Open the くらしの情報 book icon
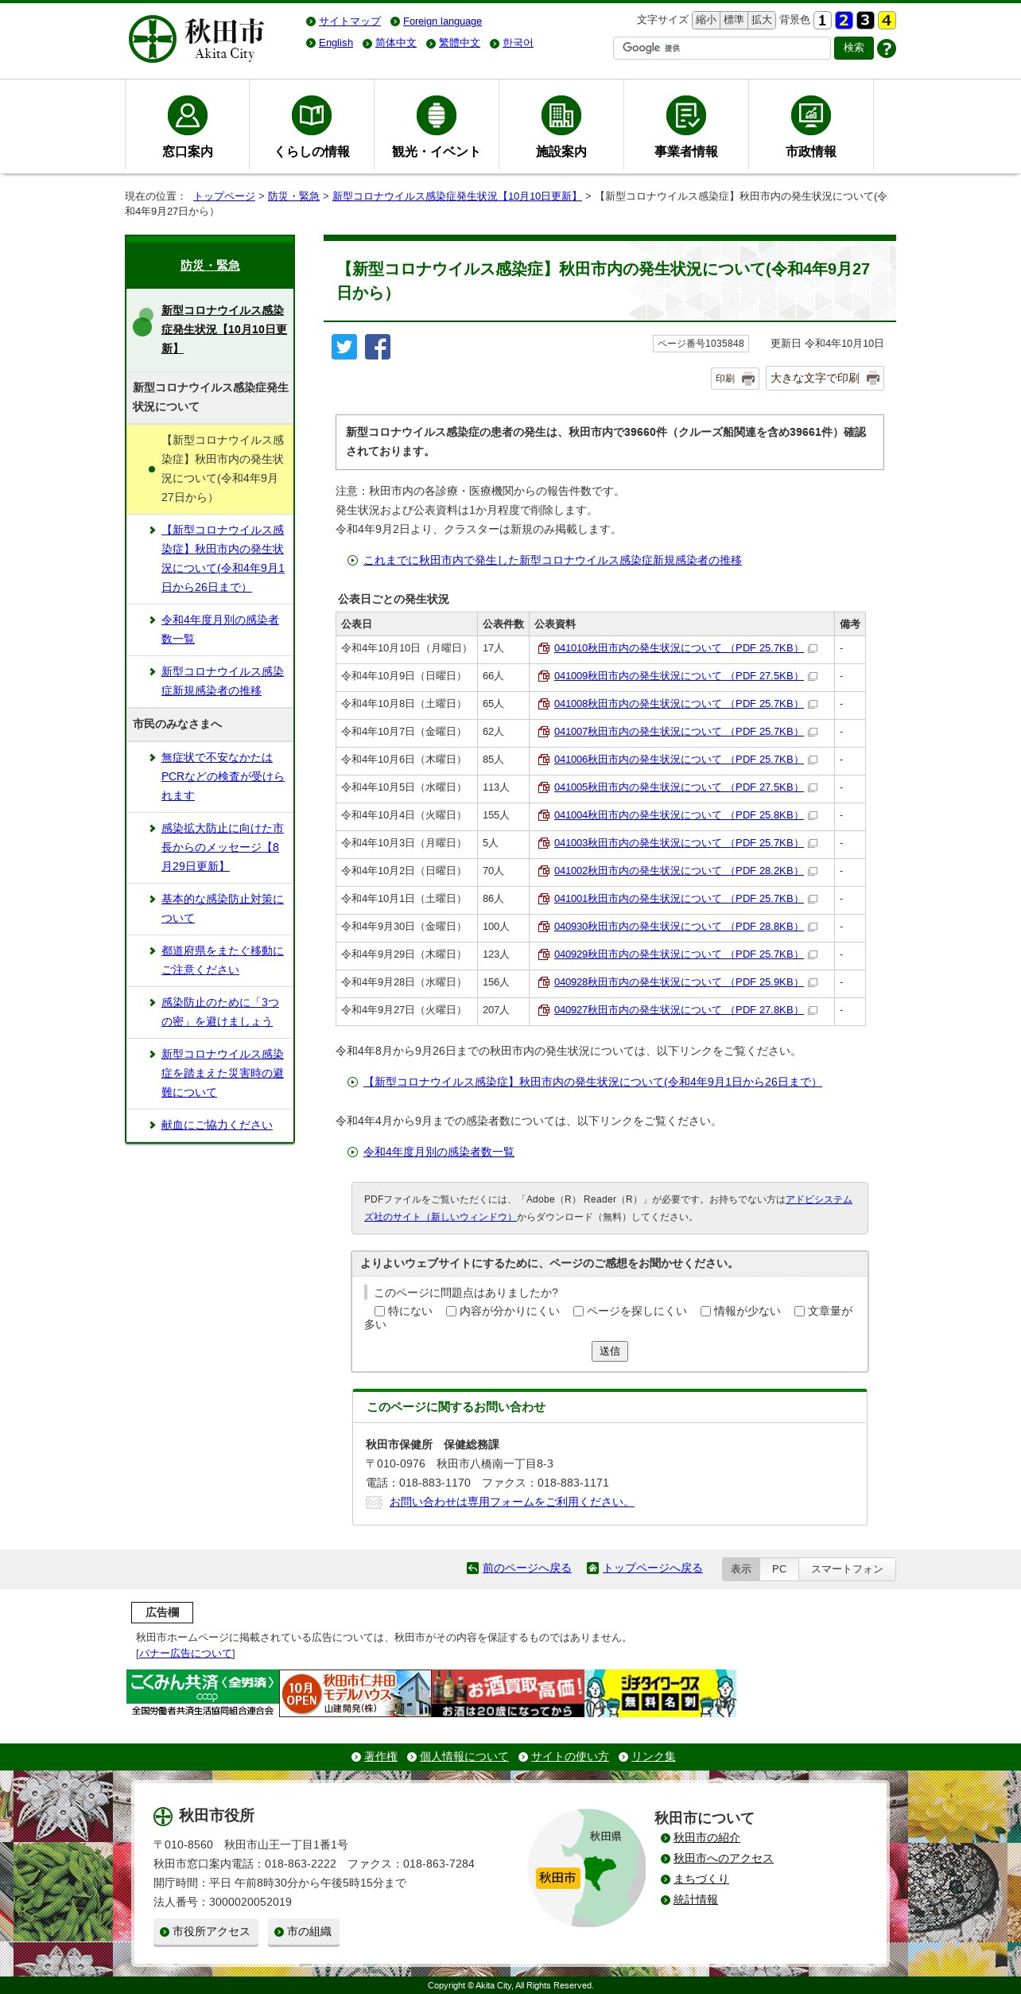Viewport: 1021px width, 1994px height. click(x=312, y=115)
